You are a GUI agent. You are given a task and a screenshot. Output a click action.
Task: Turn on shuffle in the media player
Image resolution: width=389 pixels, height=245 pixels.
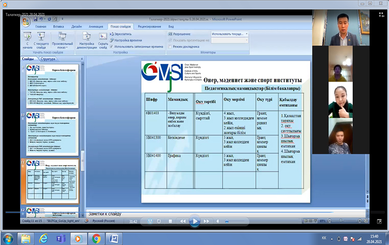[150, 221]
